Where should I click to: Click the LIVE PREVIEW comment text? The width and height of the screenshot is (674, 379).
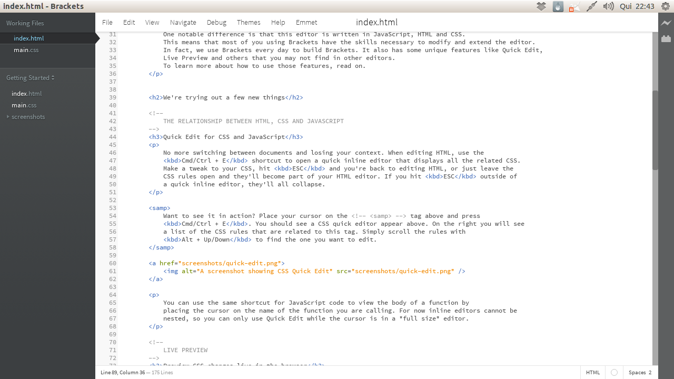click(185, 350)
